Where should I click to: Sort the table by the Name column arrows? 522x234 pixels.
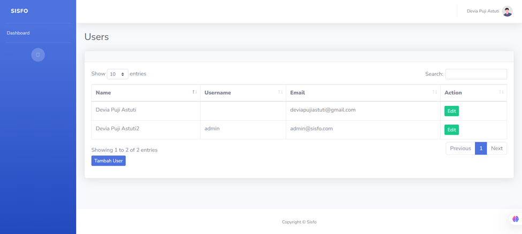[x=194, y=92]
